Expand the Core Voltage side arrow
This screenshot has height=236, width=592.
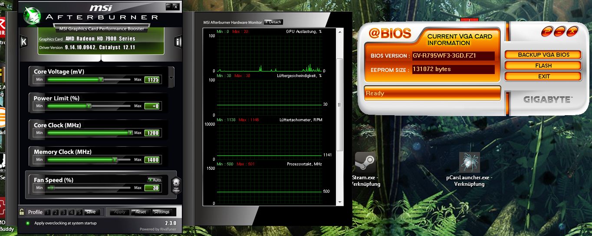click(171, 78)
